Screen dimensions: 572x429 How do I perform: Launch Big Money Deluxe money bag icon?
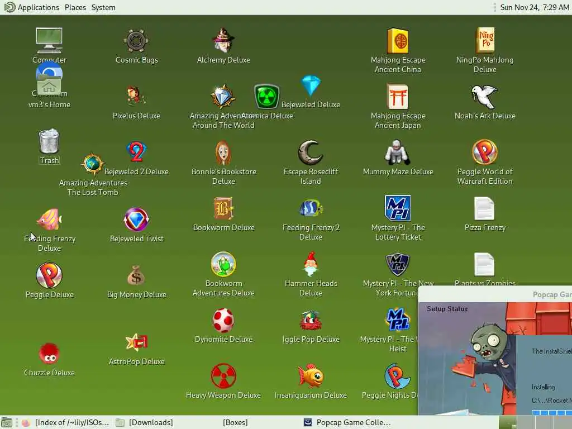[136, 275]
